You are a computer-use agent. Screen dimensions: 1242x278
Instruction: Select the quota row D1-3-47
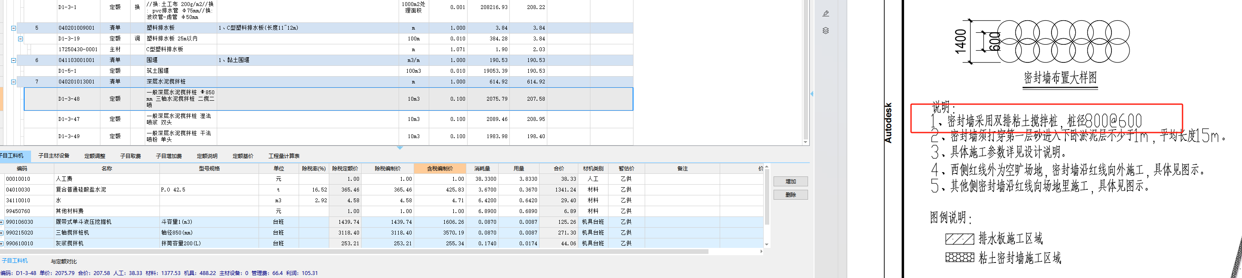(328, 119)
